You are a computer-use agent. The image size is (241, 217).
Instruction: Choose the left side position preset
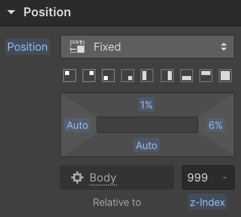point(147,76)
